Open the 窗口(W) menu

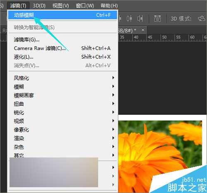(85, 6)
